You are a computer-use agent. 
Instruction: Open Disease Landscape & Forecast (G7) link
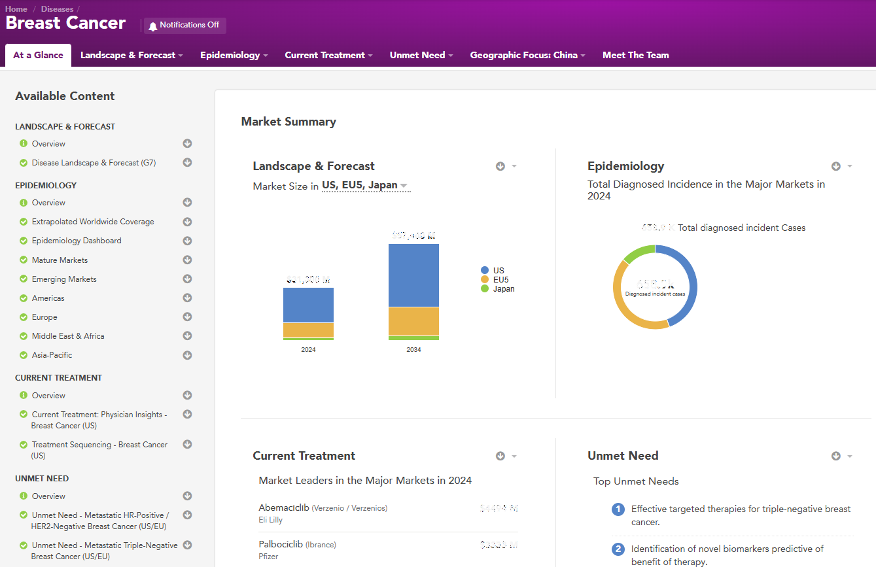pos(94,163)
